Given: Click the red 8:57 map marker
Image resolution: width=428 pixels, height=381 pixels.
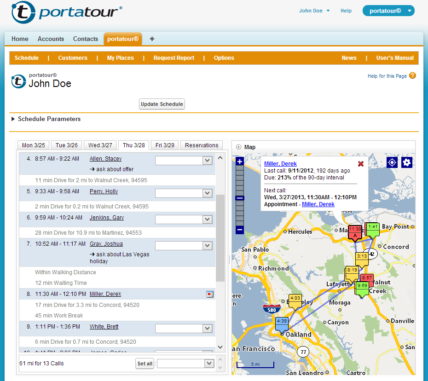Looking at the screenshot, I should click(367, 280).
